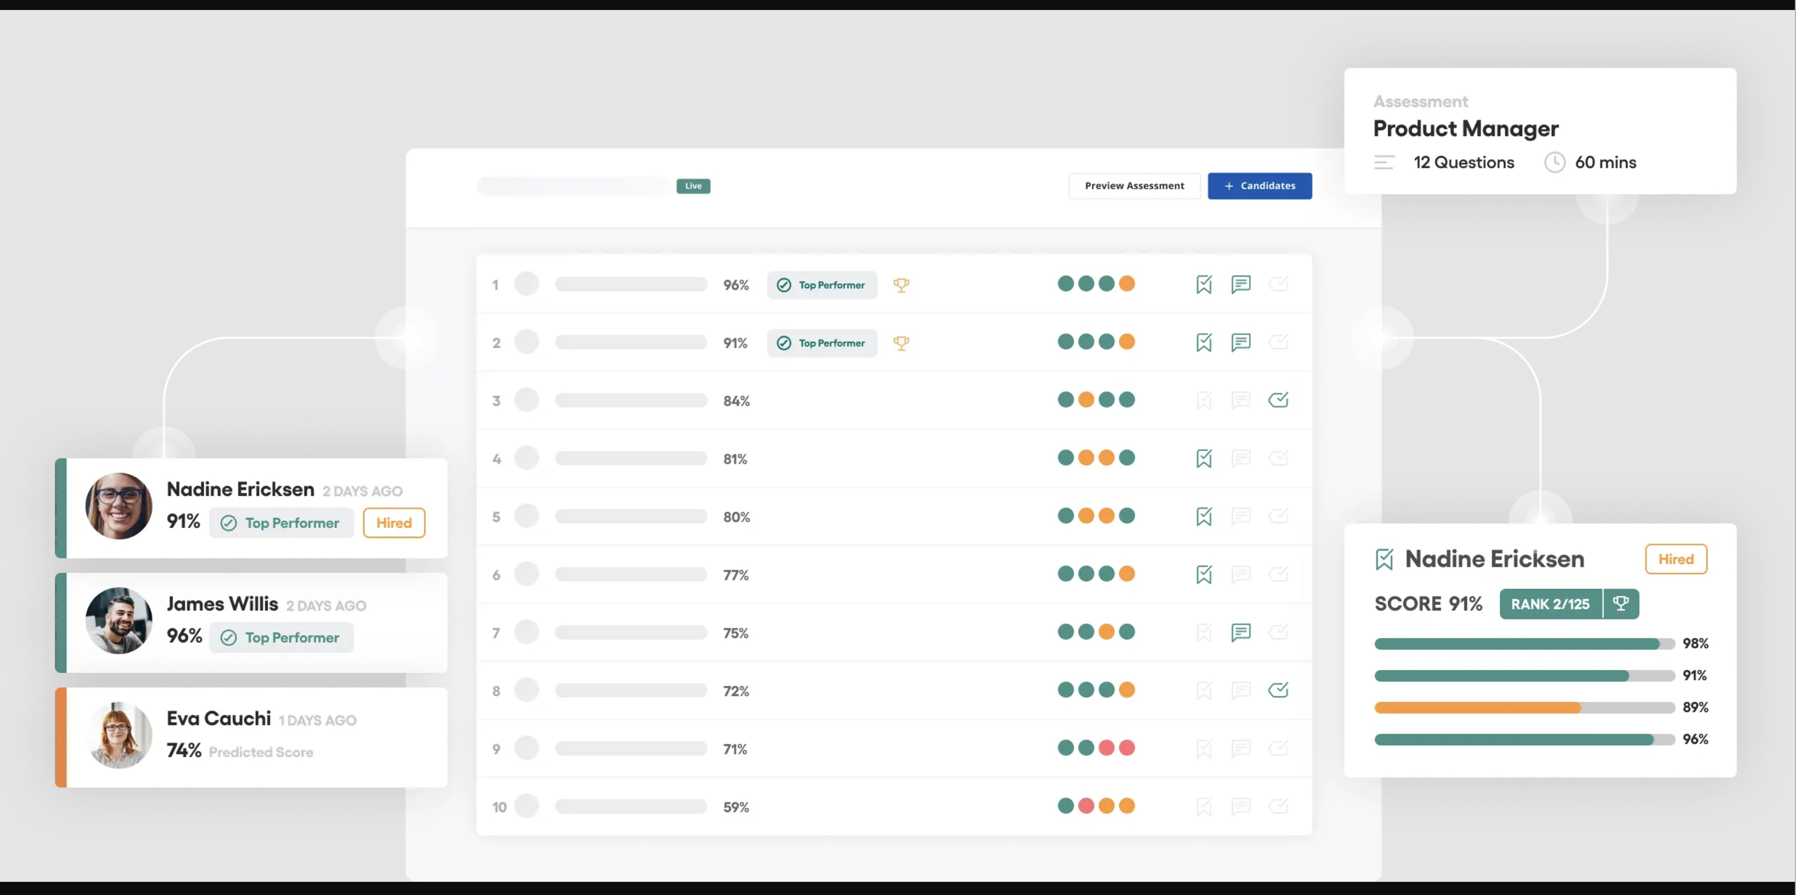Click the Predicted Score label
Viewport: 1796px width, 895px height.
(x=262, y=752)
